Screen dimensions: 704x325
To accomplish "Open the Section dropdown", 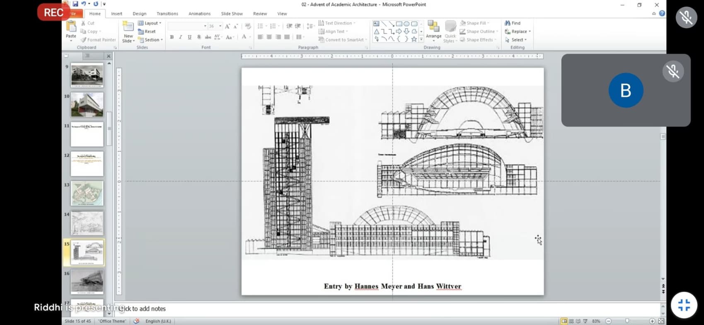I will [x=150, y=40].
